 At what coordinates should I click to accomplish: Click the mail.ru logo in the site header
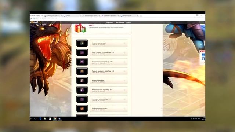36,22
